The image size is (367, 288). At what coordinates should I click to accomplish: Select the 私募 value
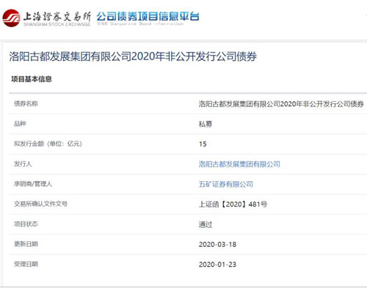point(206,124)
